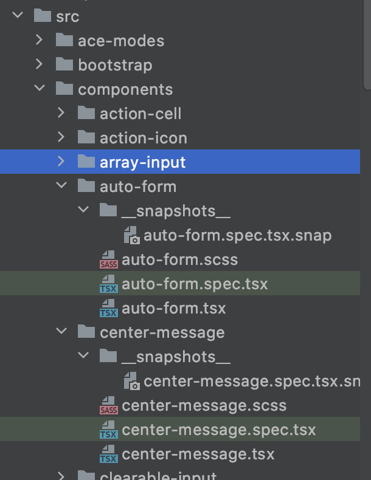Image resolution: width=371 pixels, height=480 pixels.
Task: Click the snapshot icon of auto-form.spec.tsx.snap
Action: coord(132,235)
